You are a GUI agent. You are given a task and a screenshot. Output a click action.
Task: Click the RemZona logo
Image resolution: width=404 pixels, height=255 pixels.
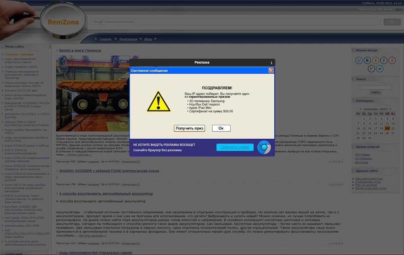(x=63, y=22)
